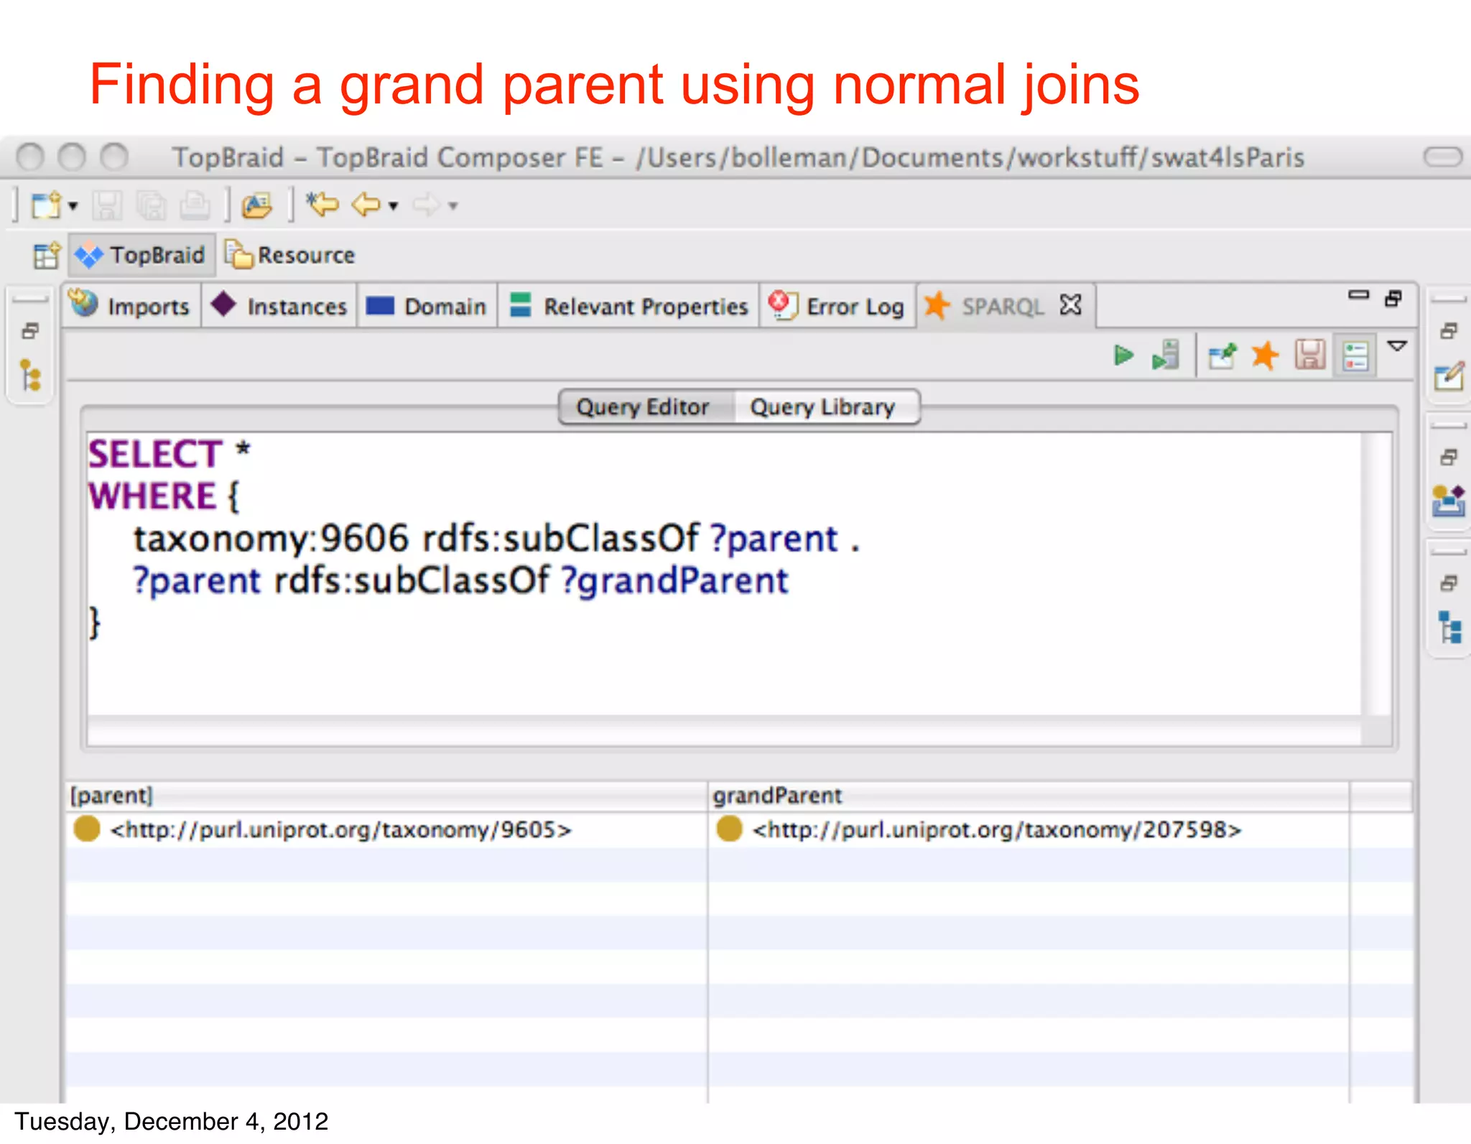Click the ?grandParent variable in query
The width and height of the screenshot is (1471, 1144).
675,580
